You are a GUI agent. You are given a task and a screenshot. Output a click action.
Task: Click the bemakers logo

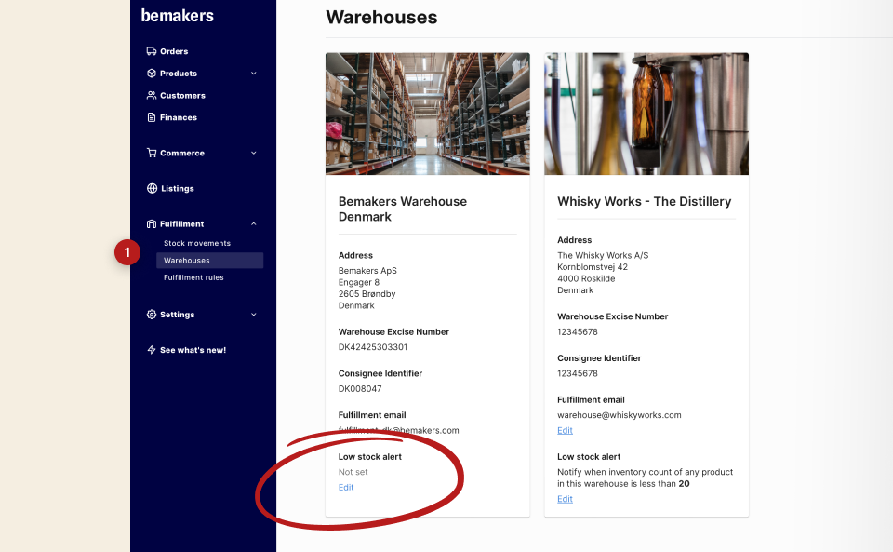tap(177, 16)
